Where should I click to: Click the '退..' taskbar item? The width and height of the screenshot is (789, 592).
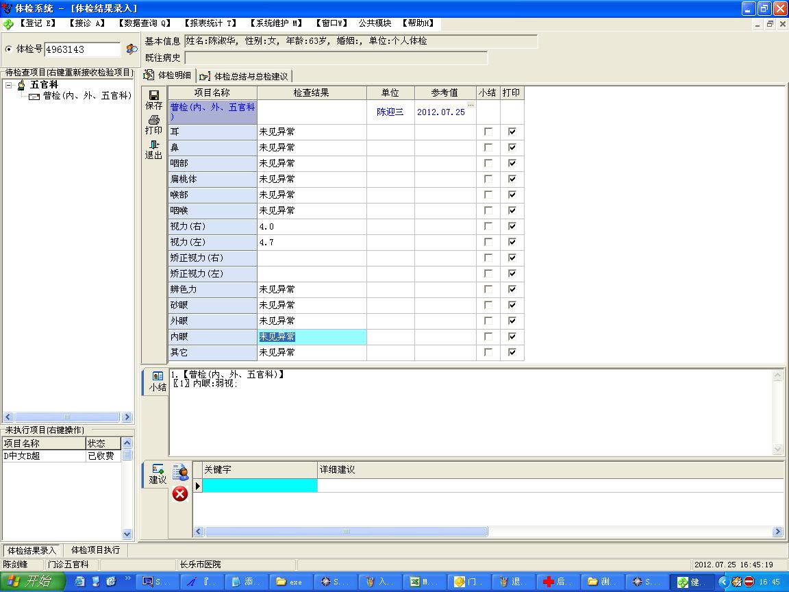click(513, 582)
